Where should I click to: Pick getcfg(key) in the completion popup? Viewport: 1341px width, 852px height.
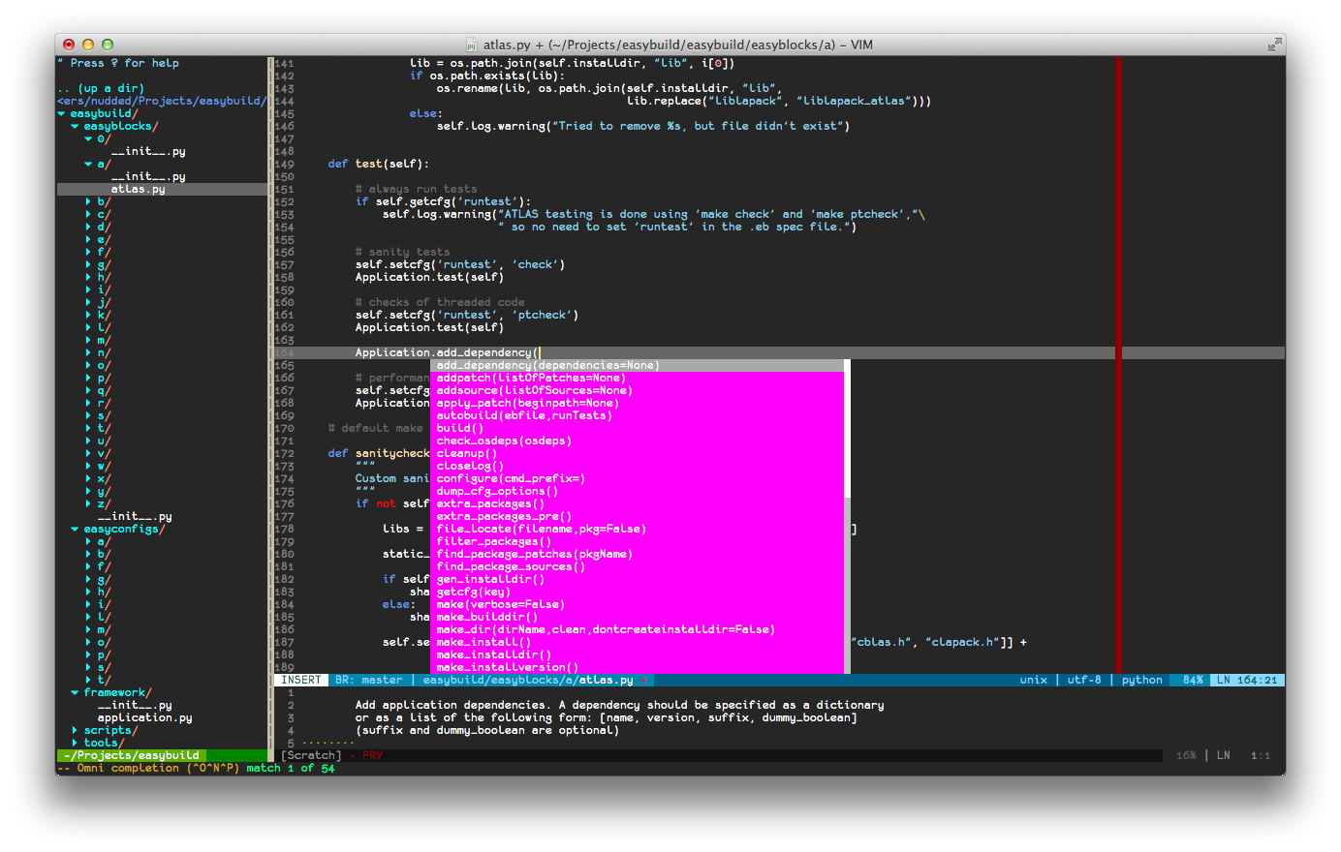pos(472,592)
